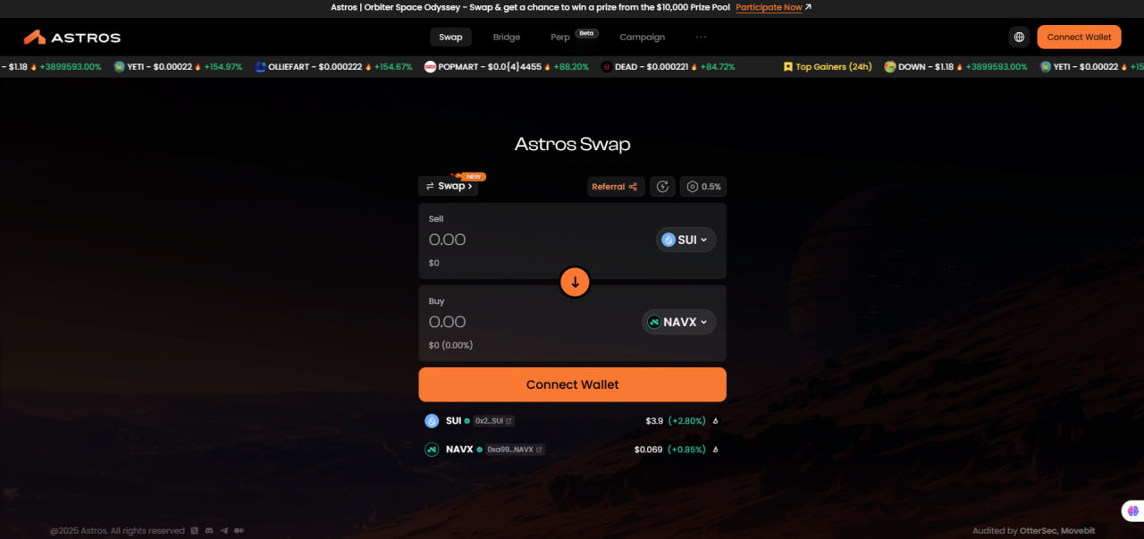Viewport: 1144px width, 539px height.
Task: Swap direction with the orange arrow button
Action: tap(575, 282)
